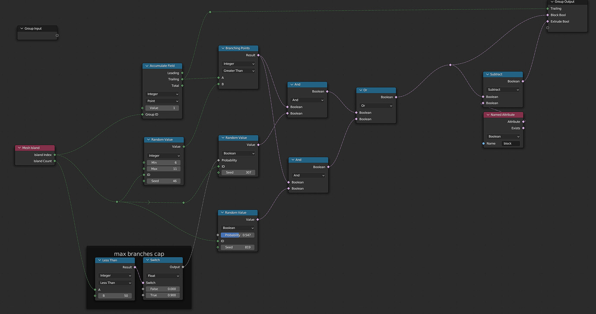Open Boolean dropdown in Random Value Seed 819
The width and height of the screenshot is (596, 314).
238,228
